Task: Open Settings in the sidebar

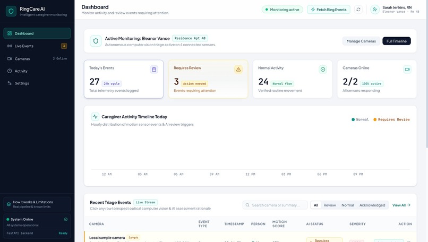Action: [37, 83]
